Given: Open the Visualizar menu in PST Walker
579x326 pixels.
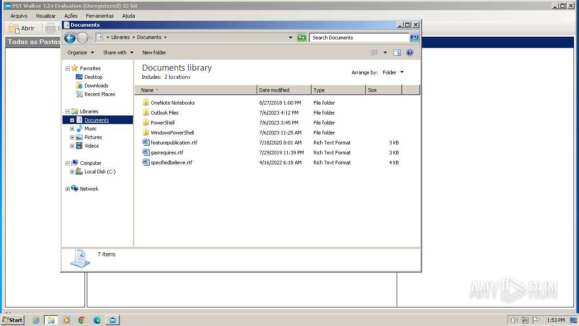Looking at the screenshot, I should click(46, 16).
